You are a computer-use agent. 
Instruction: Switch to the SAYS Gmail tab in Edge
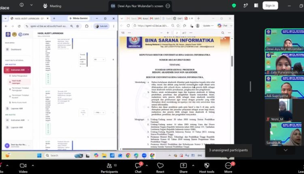point(154,18)
